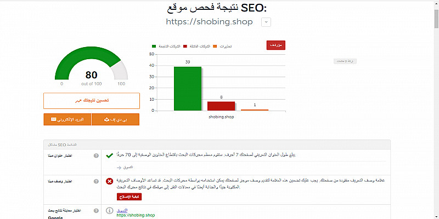
Task: Click the red button above the bar chart
Action: click(x=276, y=45)
